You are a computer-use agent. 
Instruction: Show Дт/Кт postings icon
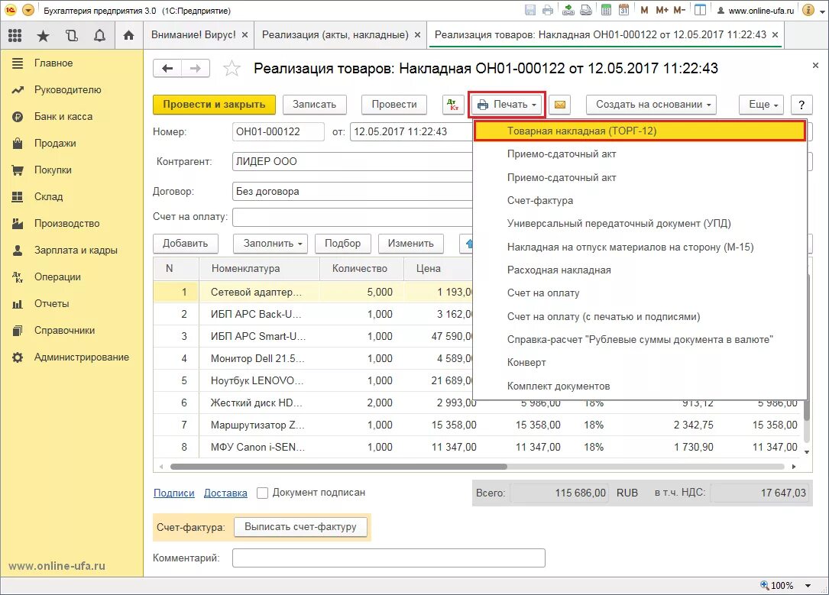click(x=453, y=105)
